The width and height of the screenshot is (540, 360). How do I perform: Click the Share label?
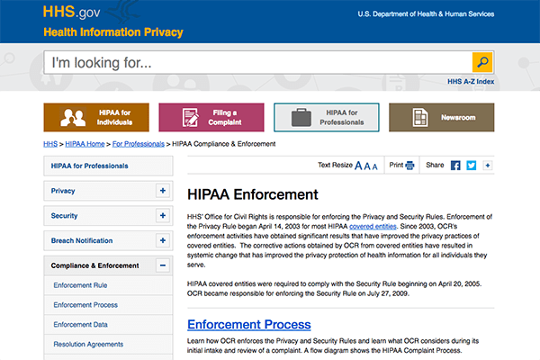click(435, 165)
